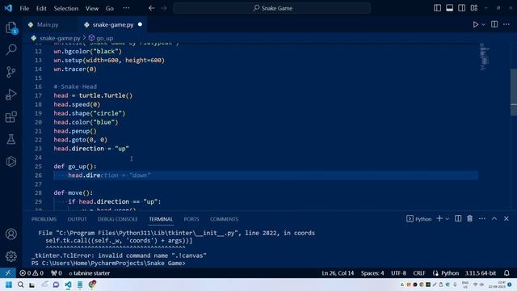Toggle the primary side bar

pos(437,8)
